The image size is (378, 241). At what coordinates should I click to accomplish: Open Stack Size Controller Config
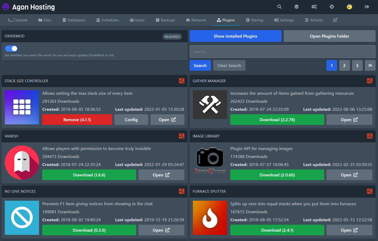click(x=131, y=120)
